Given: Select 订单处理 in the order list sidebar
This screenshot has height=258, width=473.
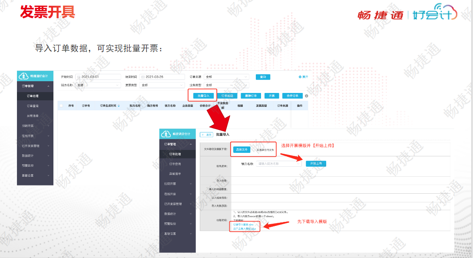Looking at the screenshot, I should [35, 96].
